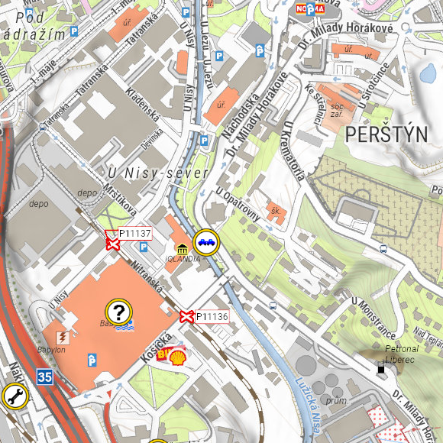Screen dimensions: 443x443
Task: Click the P11136 railway crossing icon
Action: click(186, 316)
